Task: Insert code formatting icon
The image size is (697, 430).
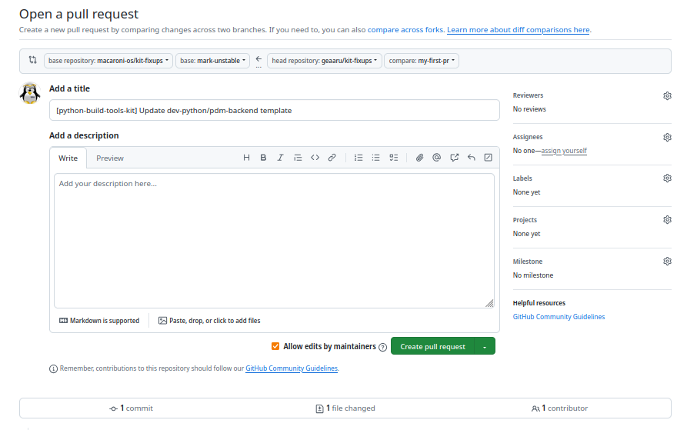Action: pyautogui.click(x=315, y=158)
